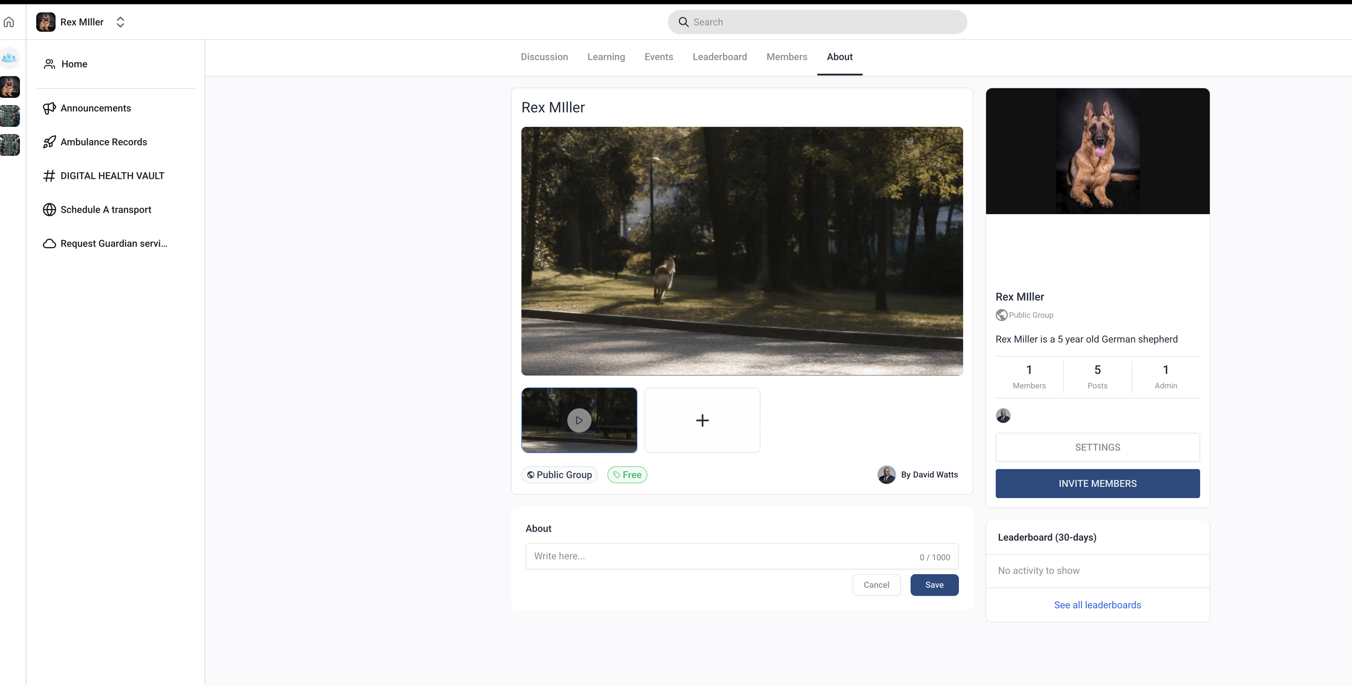Open the Leaderboard tab
Viewport: 1352px width, 685px height.
pos(719,57)
